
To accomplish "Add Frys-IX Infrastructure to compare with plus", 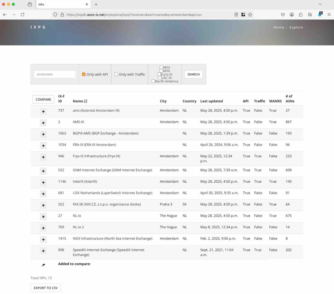I will click(x=43, y=157).
